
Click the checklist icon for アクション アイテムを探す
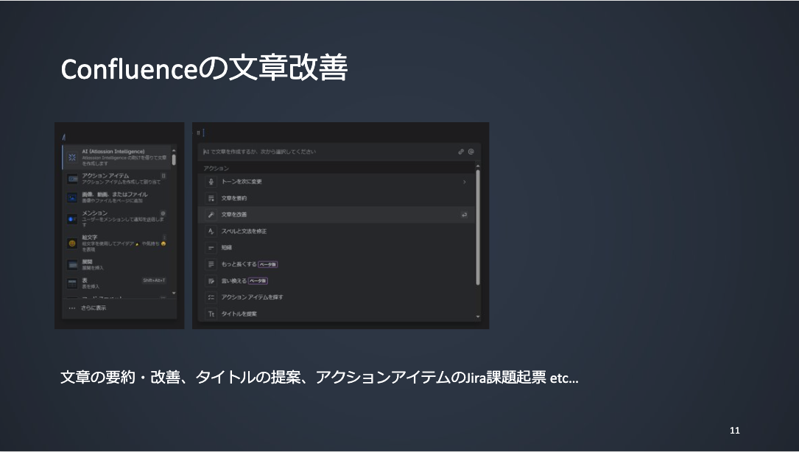pyautogui.click(x=211, y=297)
